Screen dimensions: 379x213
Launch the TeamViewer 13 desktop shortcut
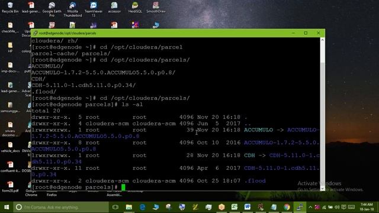94,9
